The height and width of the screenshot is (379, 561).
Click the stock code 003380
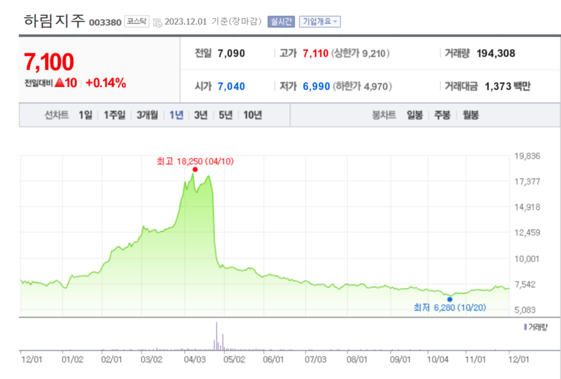point(105,23)
